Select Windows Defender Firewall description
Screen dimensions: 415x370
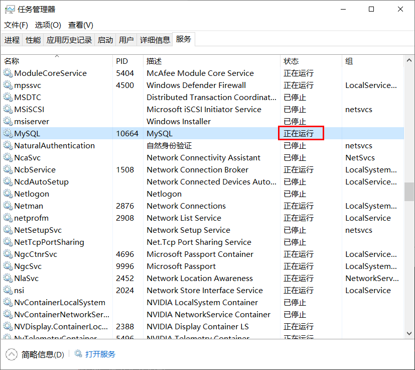point(196,85)
